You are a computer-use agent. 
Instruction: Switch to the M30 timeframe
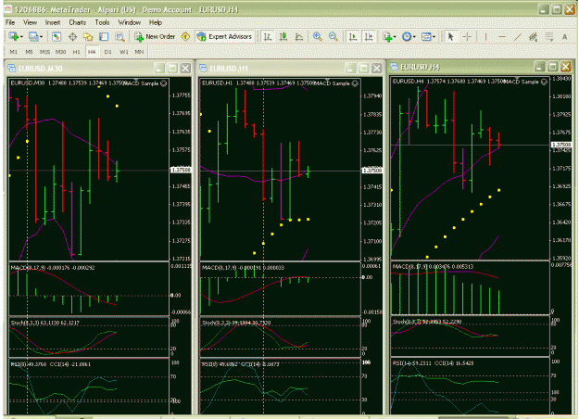pos(60,52)
